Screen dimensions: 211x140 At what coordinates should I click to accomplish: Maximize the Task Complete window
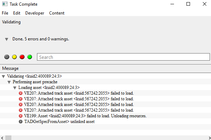(x=188, y=4)
